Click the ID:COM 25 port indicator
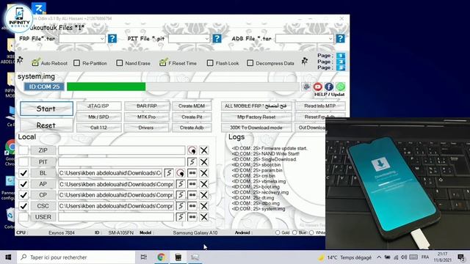 pos(44,87)
